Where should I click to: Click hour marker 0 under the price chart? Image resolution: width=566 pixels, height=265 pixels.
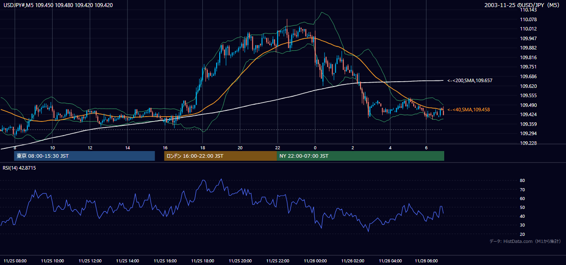315,148
